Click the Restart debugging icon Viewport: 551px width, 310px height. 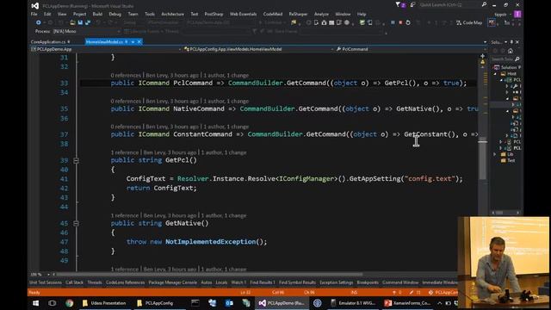[x=408, y=22]
